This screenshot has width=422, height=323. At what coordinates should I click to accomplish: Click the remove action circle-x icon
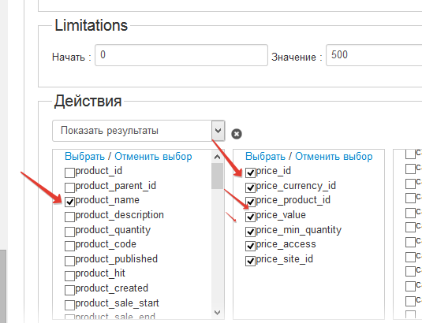tap(237, 134)
